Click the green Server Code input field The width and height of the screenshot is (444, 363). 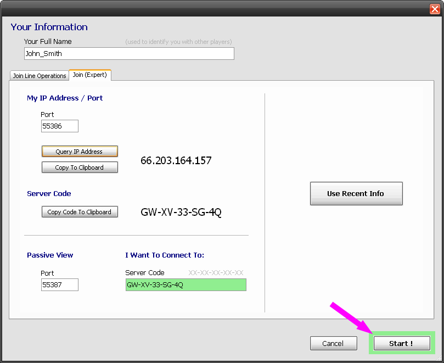click(x=186, y=284)
